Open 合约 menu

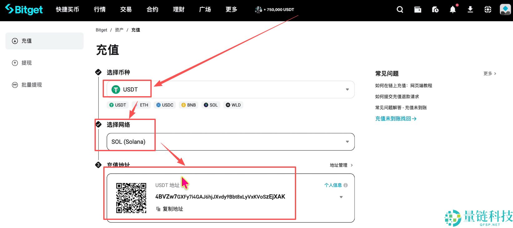[152, 10]
